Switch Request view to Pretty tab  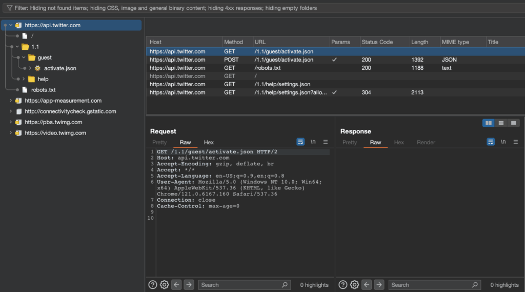[159, 142]
